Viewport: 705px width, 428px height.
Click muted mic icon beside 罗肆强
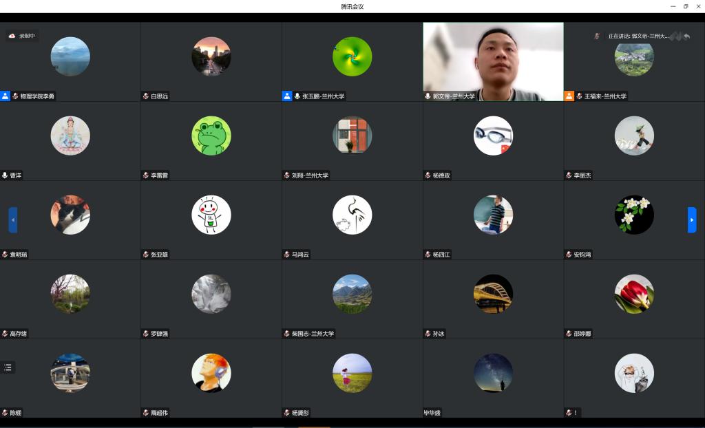coord(146,334)
